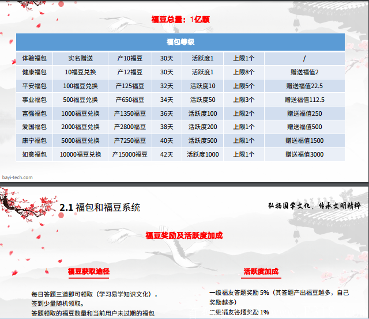Click the '产10福豆' cell
The width and height of the screenshot is (369, 319).
tap(130, 58)
